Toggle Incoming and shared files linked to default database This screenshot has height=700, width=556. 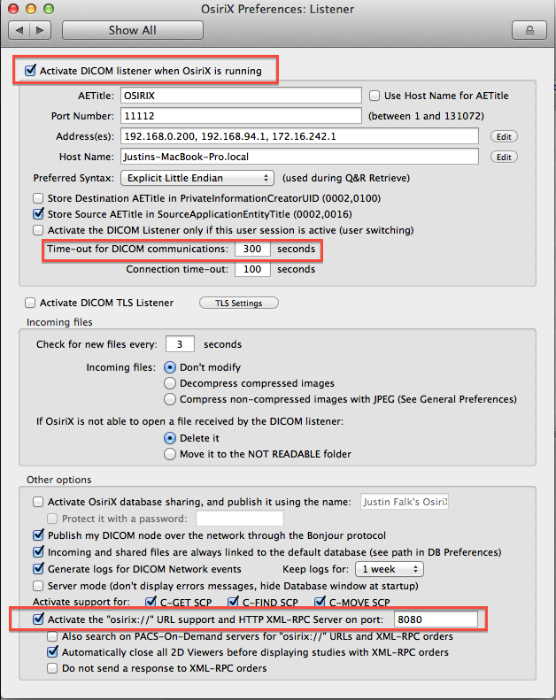pos(38,552)
